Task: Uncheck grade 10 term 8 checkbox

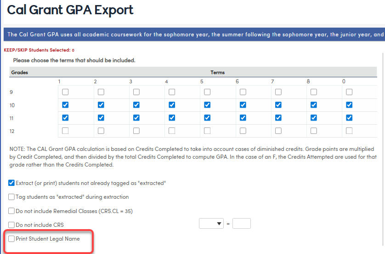Action: (313, 105)
